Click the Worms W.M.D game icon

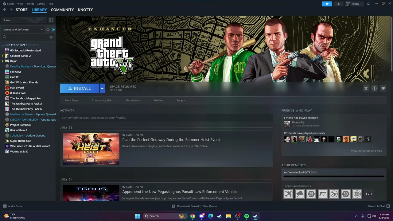point(7,152)
